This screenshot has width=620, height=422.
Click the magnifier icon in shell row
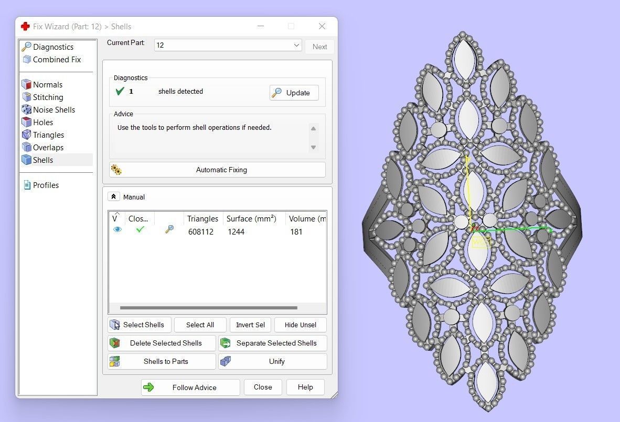point(169,229)
